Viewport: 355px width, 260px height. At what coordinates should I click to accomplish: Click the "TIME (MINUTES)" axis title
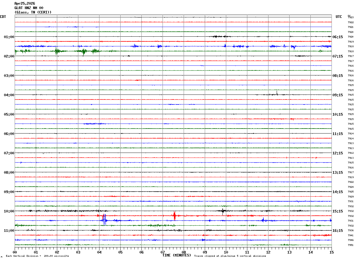click(177, 255)
